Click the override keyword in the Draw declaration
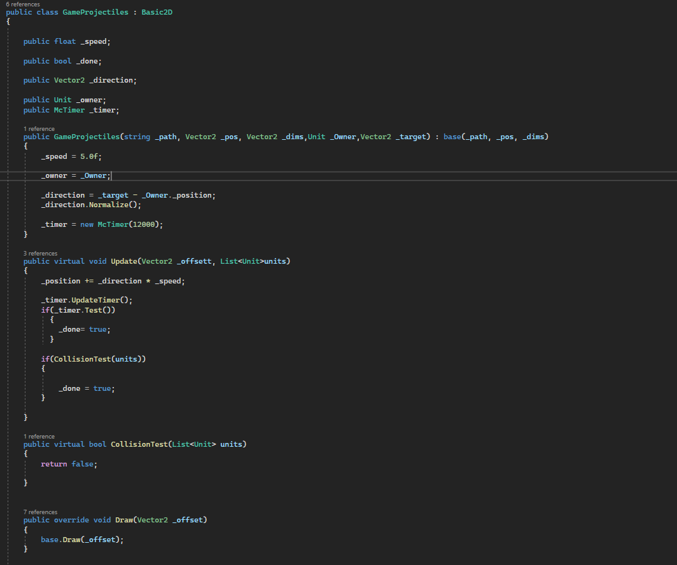 pyautogui.click(x=71, y=520)
